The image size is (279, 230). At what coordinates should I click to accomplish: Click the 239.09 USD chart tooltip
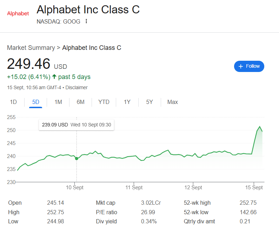click(77, 125)
